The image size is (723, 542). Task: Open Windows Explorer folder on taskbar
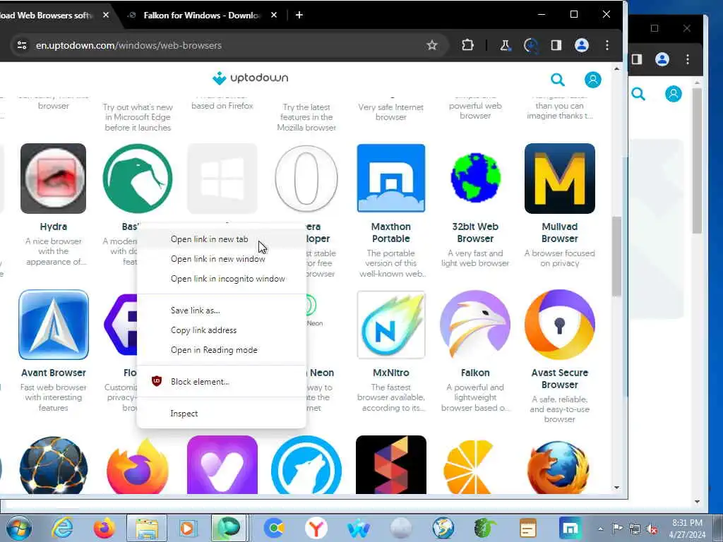click(x=147, y=528)
